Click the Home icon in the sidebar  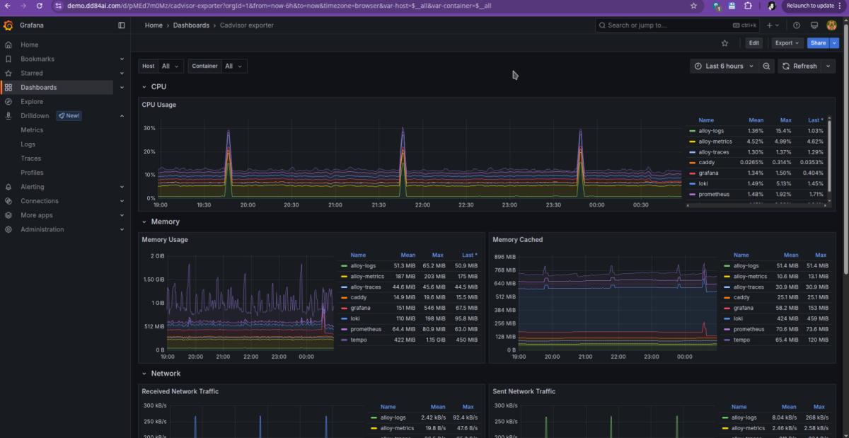[x=8, y=45]
